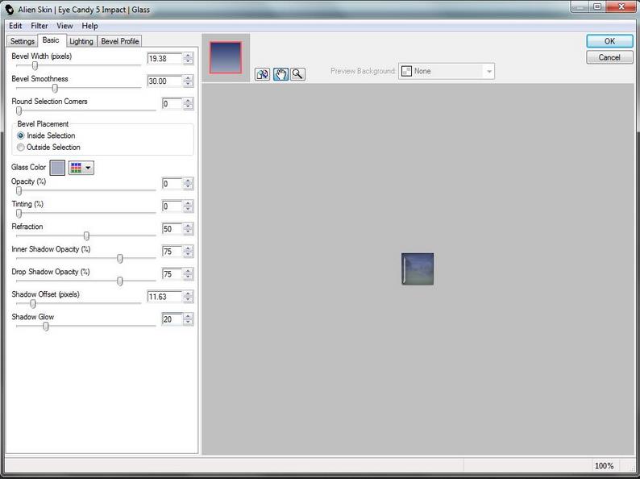
Task: Click the Round Selection Corners slider handle
Action: (x=19, y=111)
